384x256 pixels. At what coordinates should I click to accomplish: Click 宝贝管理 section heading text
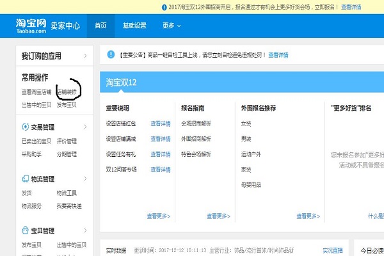(x=43, y=230)
